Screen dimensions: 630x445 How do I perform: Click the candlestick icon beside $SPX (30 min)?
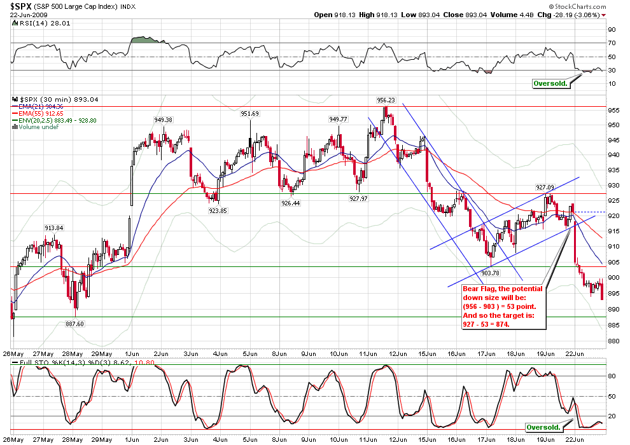pyautogui.click(x=15, y=99)
